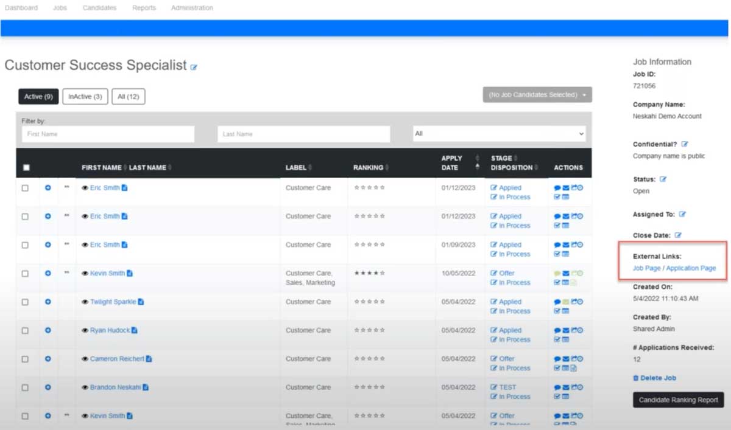The image size is (731, 430).
Task: Set the star ranking for Eric Smith
Action: [x=370, y=187]
